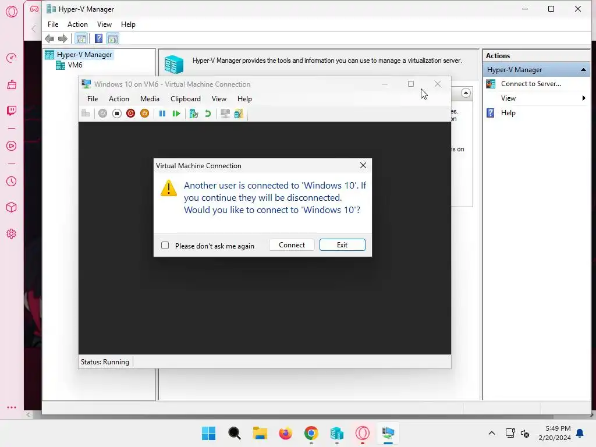The image size is (596, 447).
Task: Click the 'Status: Running' status bar text
Action: [105, 362]
